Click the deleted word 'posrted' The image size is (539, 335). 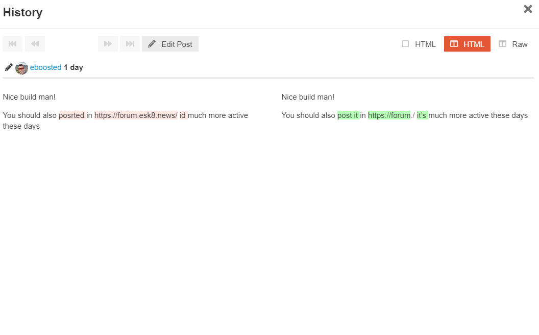(71, 115)
